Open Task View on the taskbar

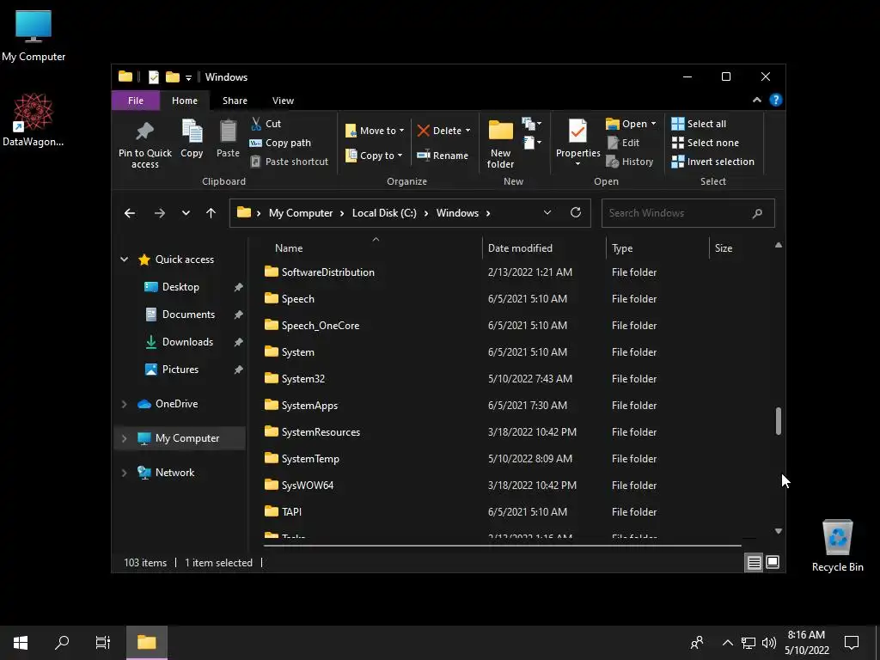103,643
